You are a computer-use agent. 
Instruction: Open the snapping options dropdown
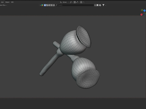click(x=78, y=2)
